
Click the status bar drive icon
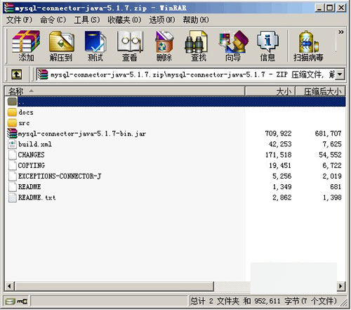[11, 302]
